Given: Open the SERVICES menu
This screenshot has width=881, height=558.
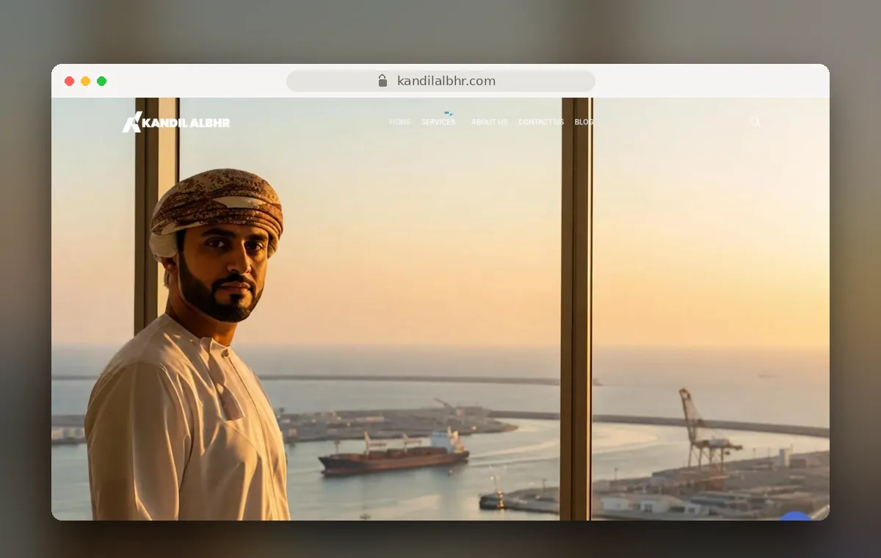Looking at the screenshot, I should pyautogui.click(x=438, y=122).
